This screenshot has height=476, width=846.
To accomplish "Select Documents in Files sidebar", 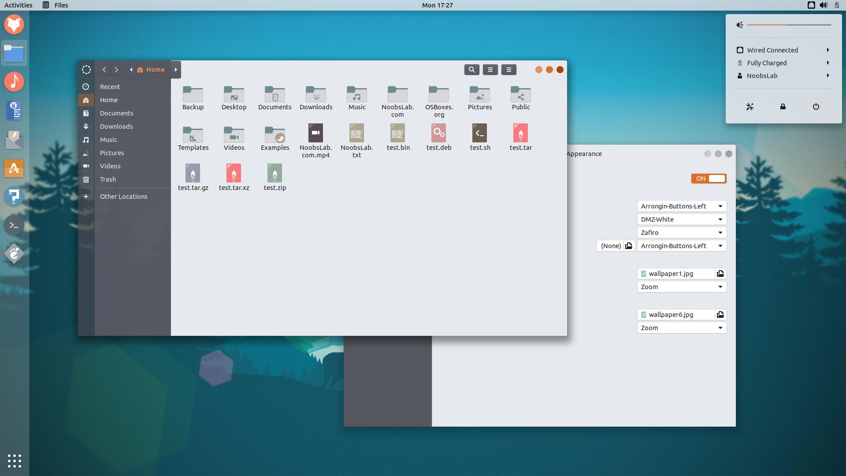I will click(125, 113).
